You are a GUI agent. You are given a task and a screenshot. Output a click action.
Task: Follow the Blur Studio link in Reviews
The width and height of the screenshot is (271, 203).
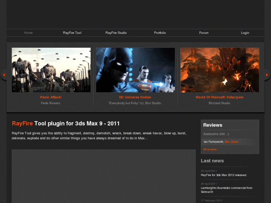point(231,142)
